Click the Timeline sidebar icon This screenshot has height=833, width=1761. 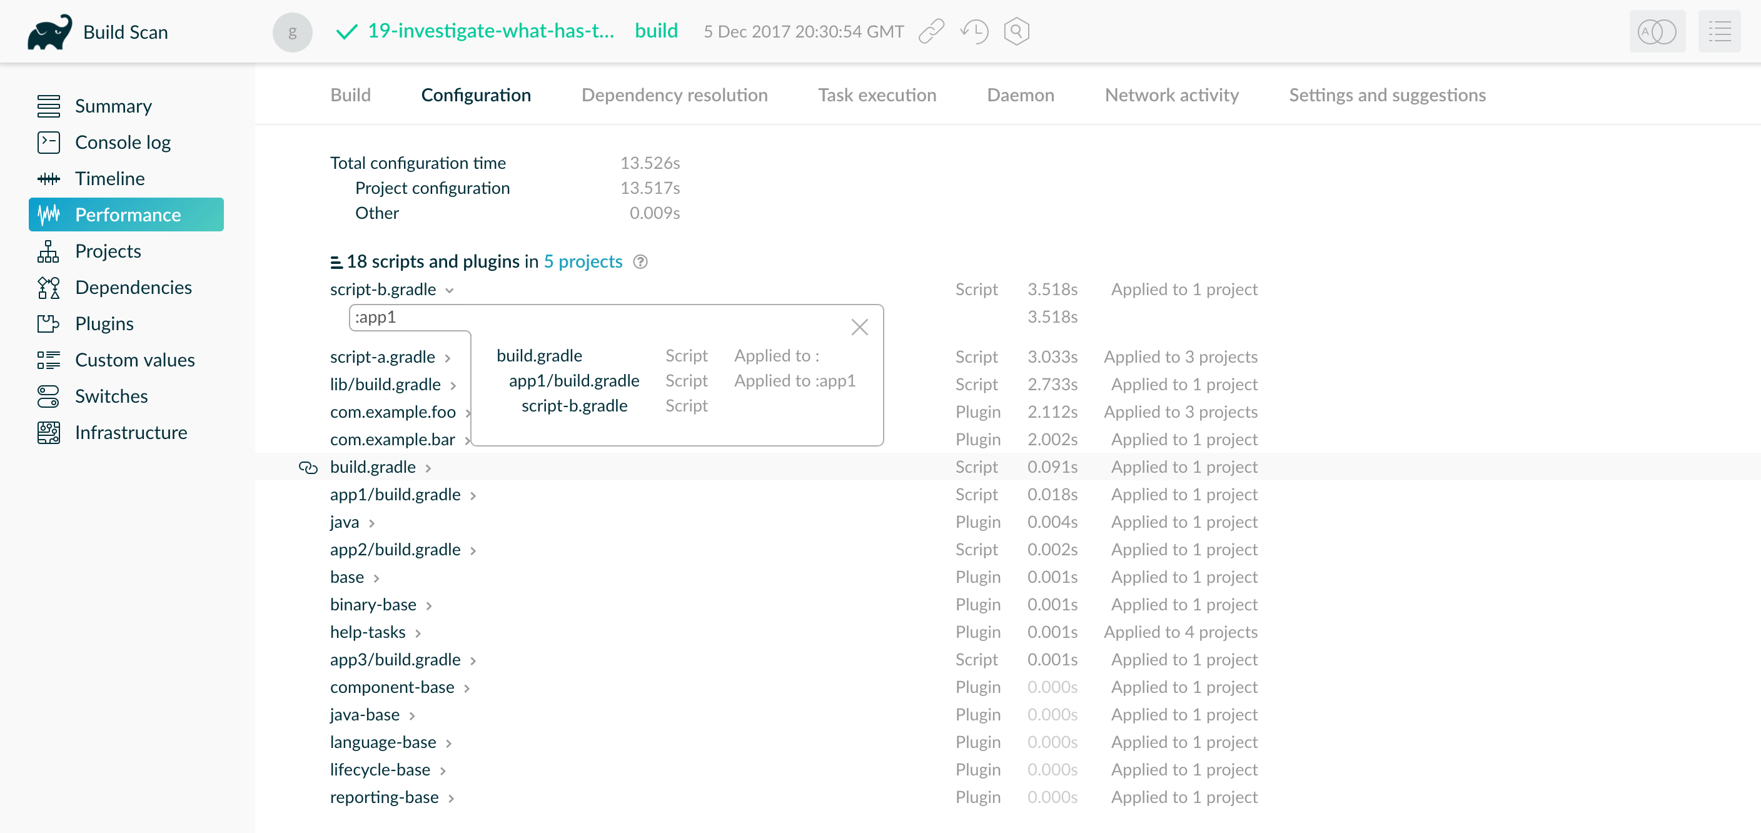pyautogui.click(x=109, y=178)
